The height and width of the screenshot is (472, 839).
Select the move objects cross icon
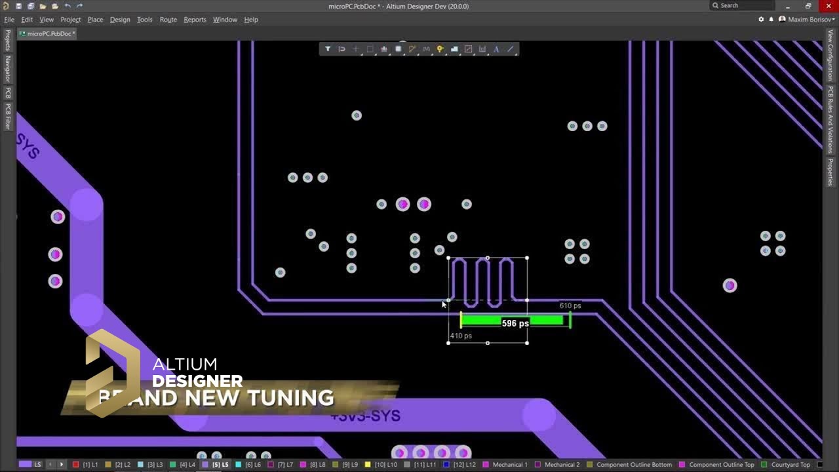[x=356, y=49]
